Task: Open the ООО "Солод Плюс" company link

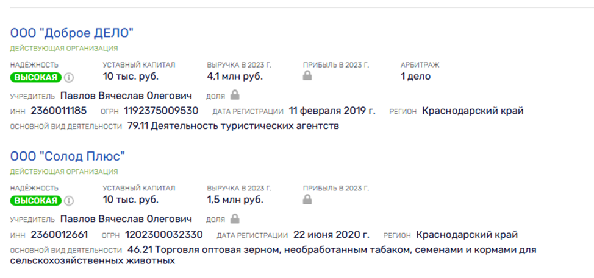Action: [68, 156]
